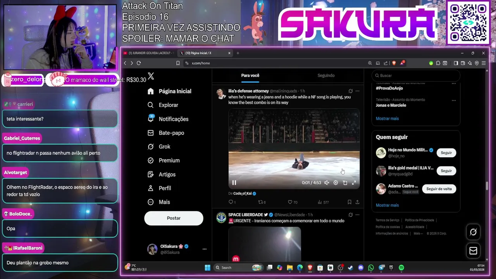Repost the figure skating post
The image size is (496, 279).
coord(262,202)
